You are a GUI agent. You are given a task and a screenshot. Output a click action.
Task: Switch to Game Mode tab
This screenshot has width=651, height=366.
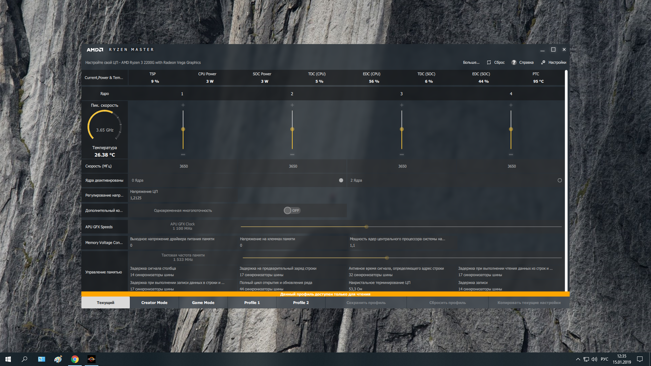coord(203,303)
